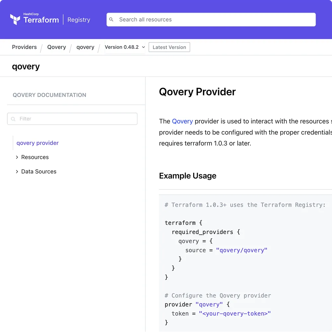Image resolution: width=332 pixels, height=332 pixels.
Task: Click the 'provider "qovery" {' code line
Action: (197, 304)
